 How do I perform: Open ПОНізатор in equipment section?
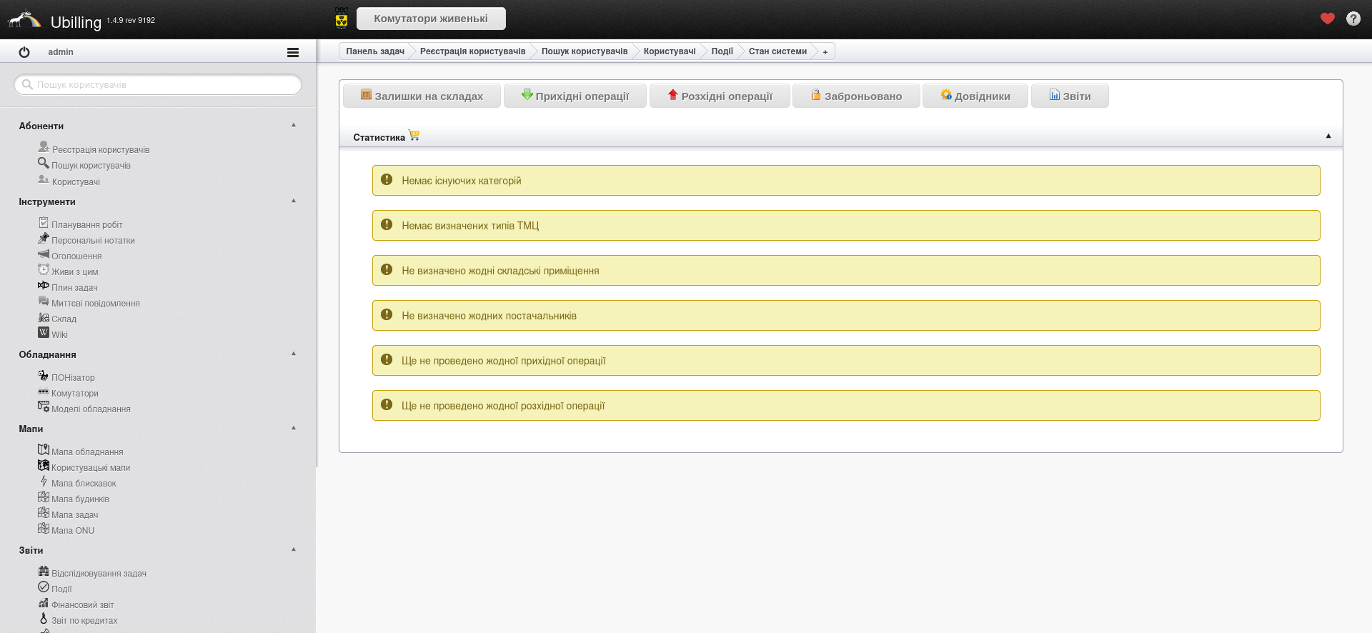click(x=72, y=377)
